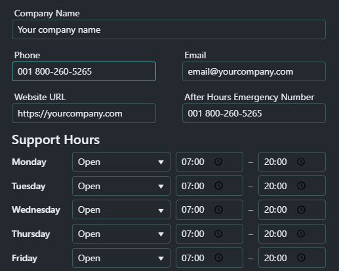The width and height of the screenshot is (339, 271).
Task: Open the Friday Open/Closed dropdown
Action: tap(121, 258)
